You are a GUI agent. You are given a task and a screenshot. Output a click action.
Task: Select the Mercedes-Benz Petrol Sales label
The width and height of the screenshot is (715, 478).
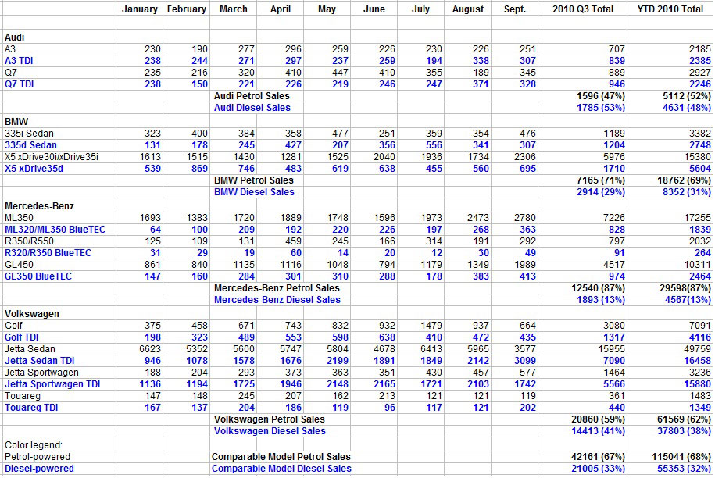pos(277,288)
